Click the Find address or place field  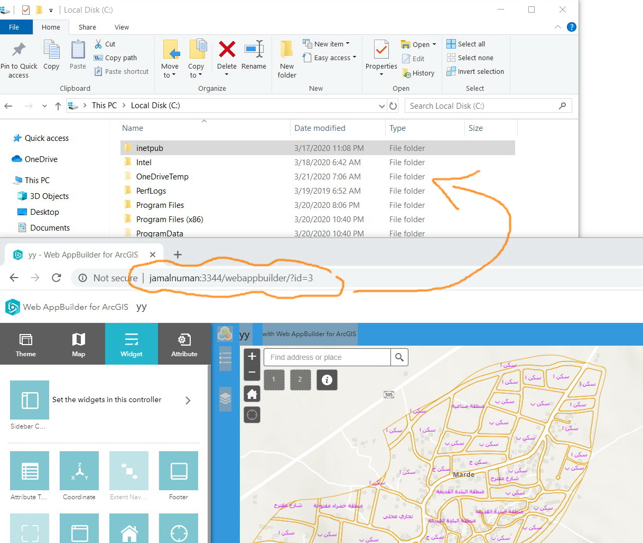pos(327,357)
